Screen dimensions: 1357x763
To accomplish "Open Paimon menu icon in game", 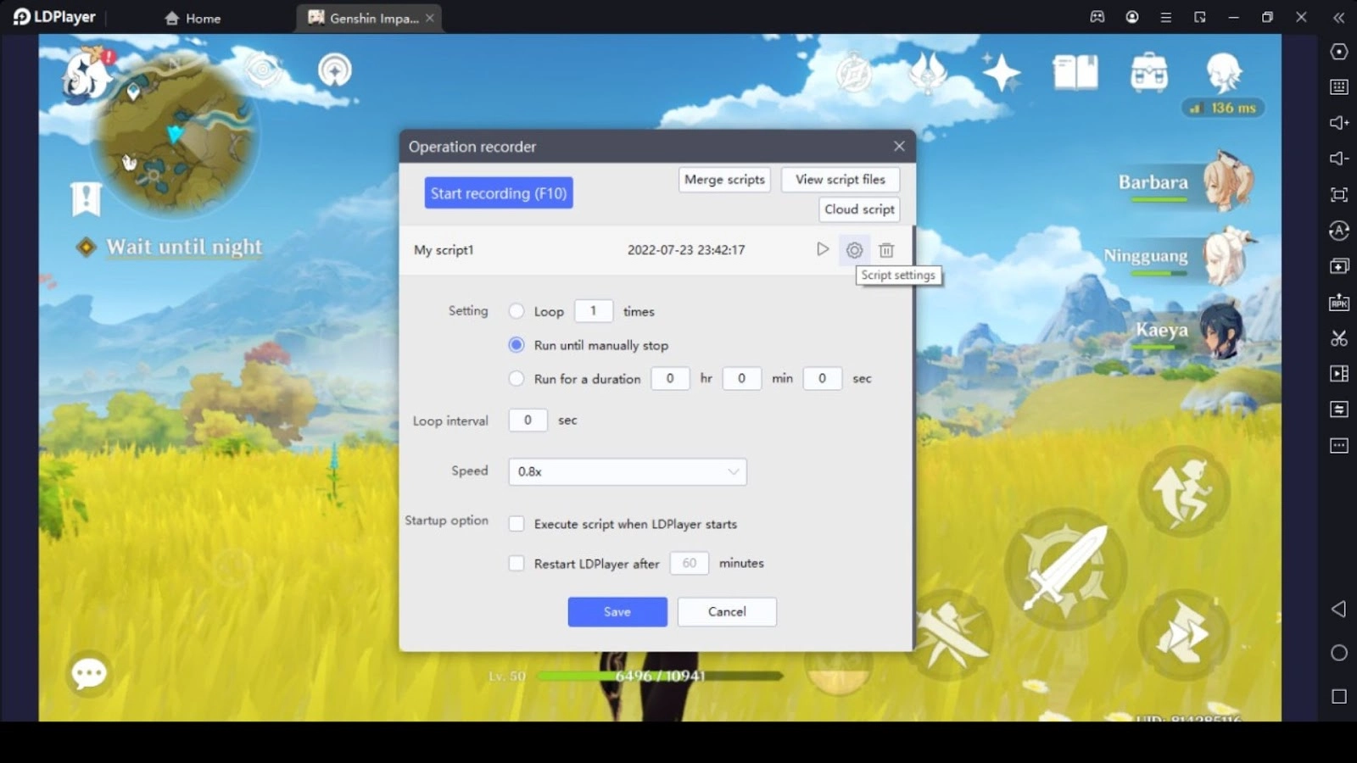I will [87, 76].
